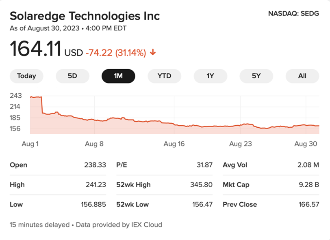Screen dimensions: 330x240
Task: Show year-to-date YTD chart
Action: coord(164,76)
